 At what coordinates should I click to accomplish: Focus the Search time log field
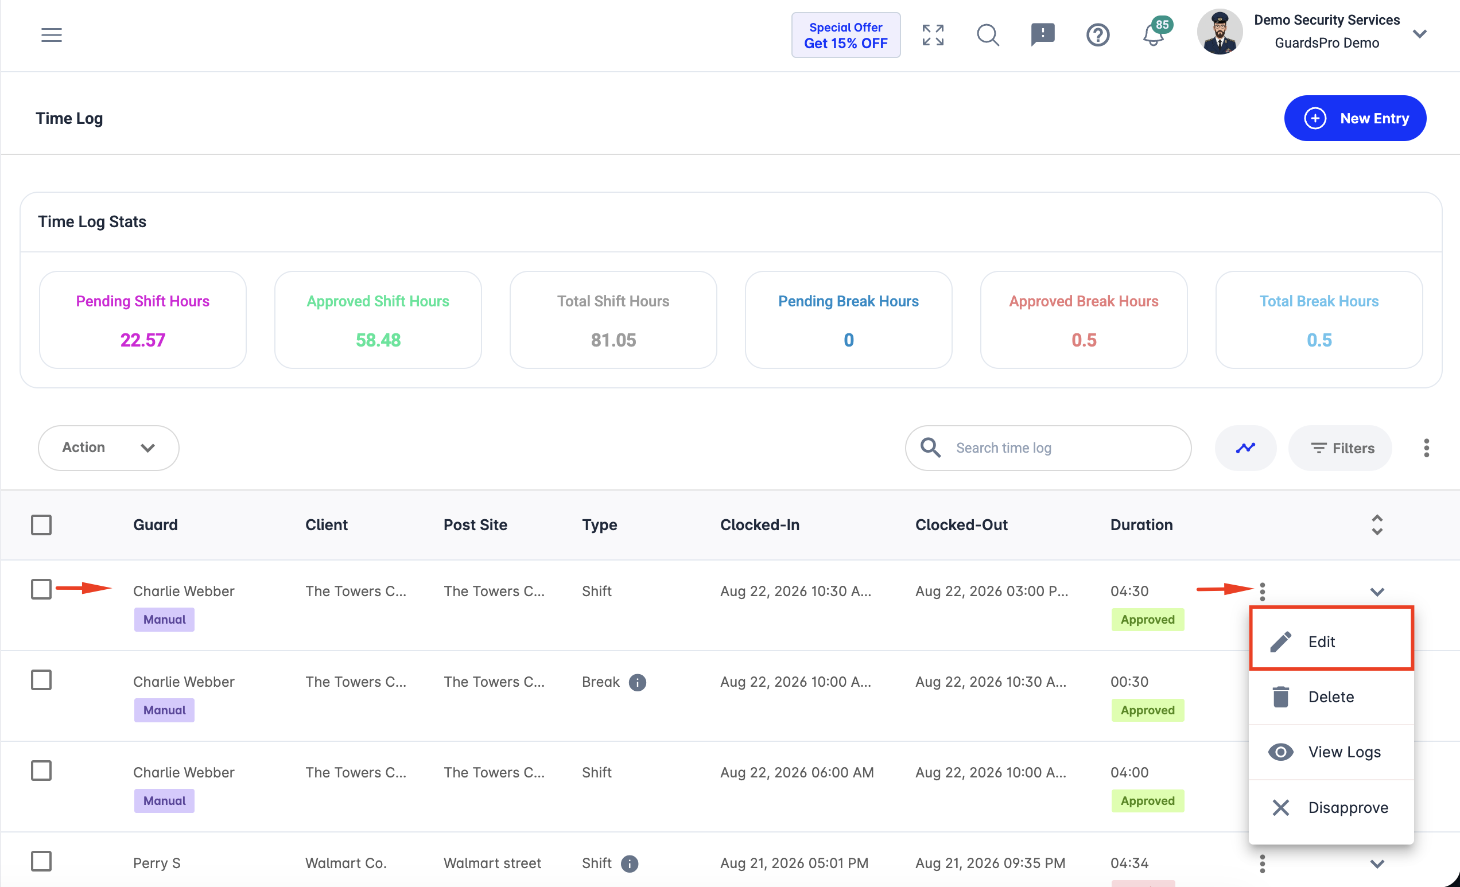coord(1047,448)
